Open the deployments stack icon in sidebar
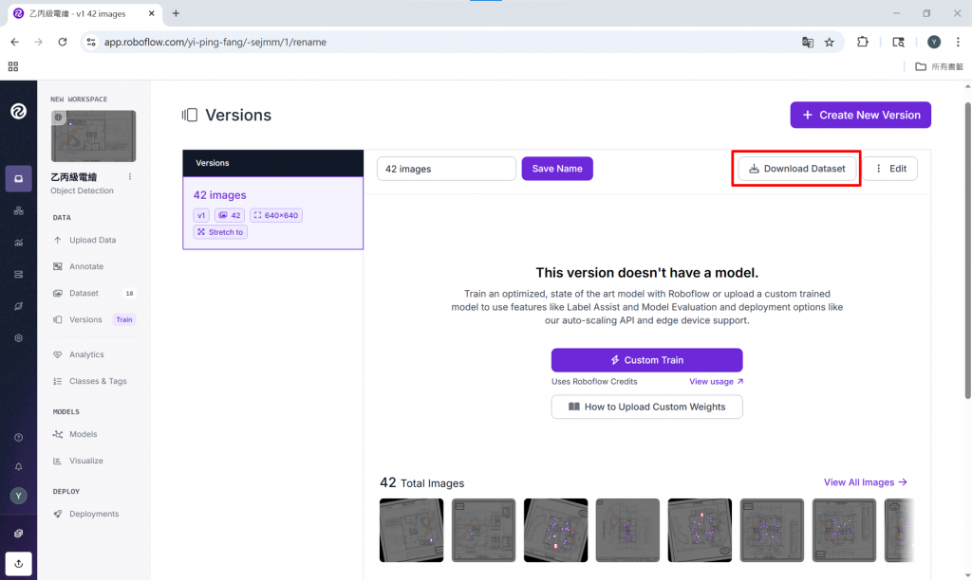The height and width of the screenshot is (580, 972). click(x=19, y=274)
